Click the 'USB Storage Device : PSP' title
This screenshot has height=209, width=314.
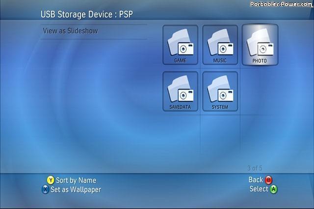click(x=87, y=14)
